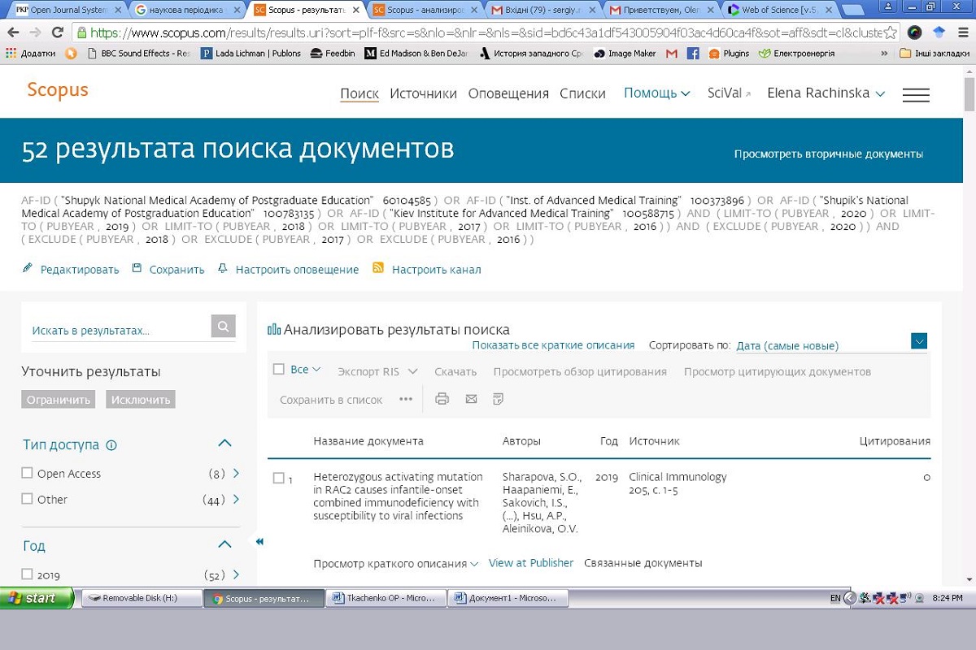
Task: Click the Исключить button
Action: (x=141, y=400)
